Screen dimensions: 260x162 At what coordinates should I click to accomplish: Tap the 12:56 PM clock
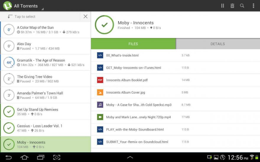(x=238, y=157)
